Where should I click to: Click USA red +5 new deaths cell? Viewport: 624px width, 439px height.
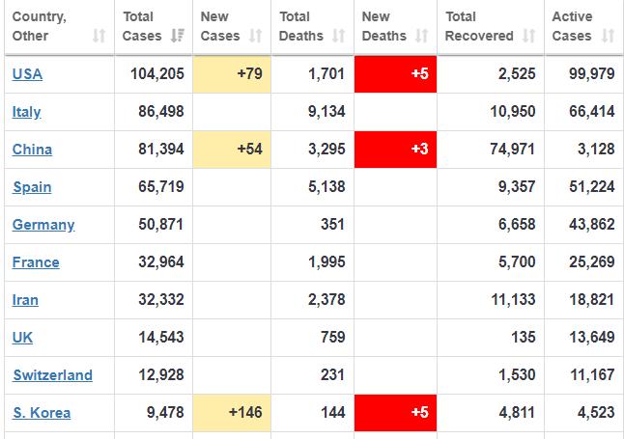tap(395, 74)
